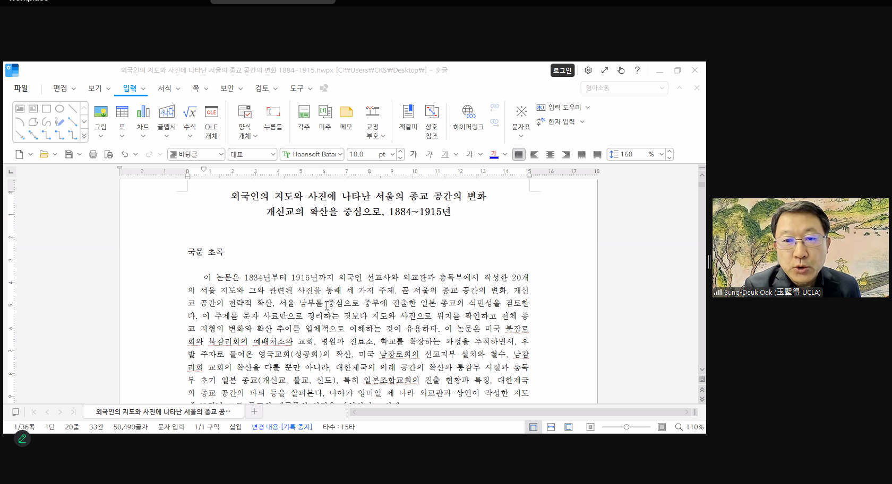Screen dimensions: 892x484
Task: Open the 검토 review menu
Action: [266, 88]
